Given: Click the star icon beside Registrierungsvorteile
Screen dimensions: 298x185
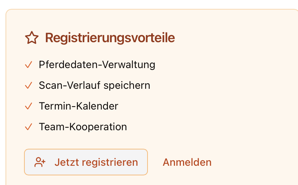Looking at the screenshot, I should click(32, 38).
